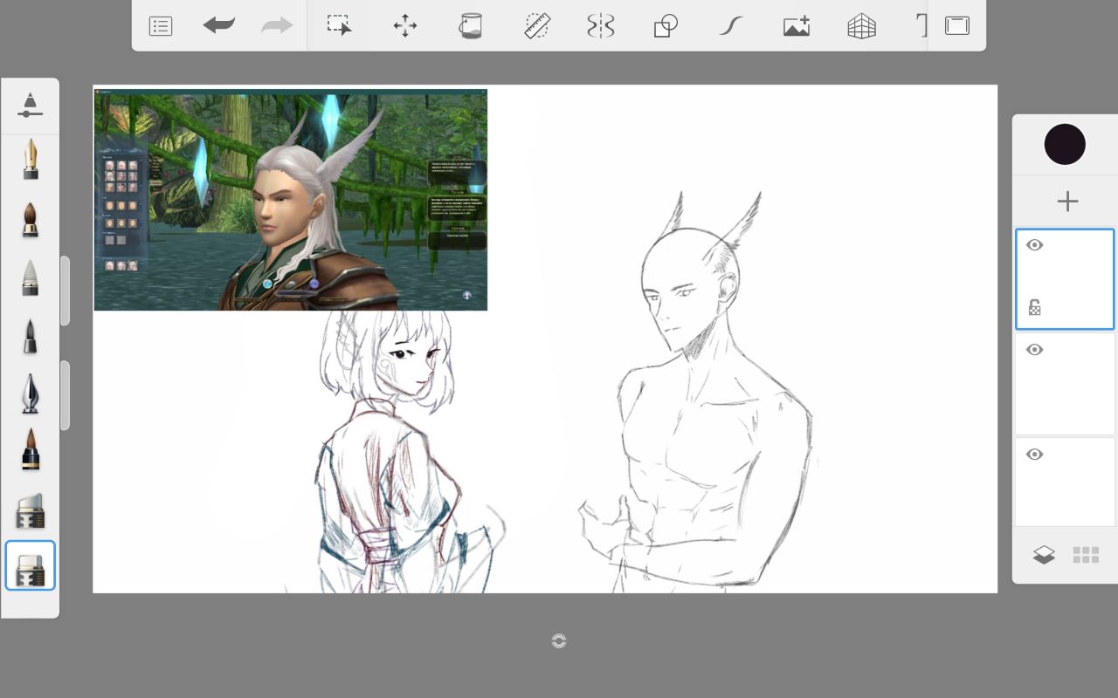1118x698 pixels.
Task: Enable the symmetry tool
Action: coord(601,25)
